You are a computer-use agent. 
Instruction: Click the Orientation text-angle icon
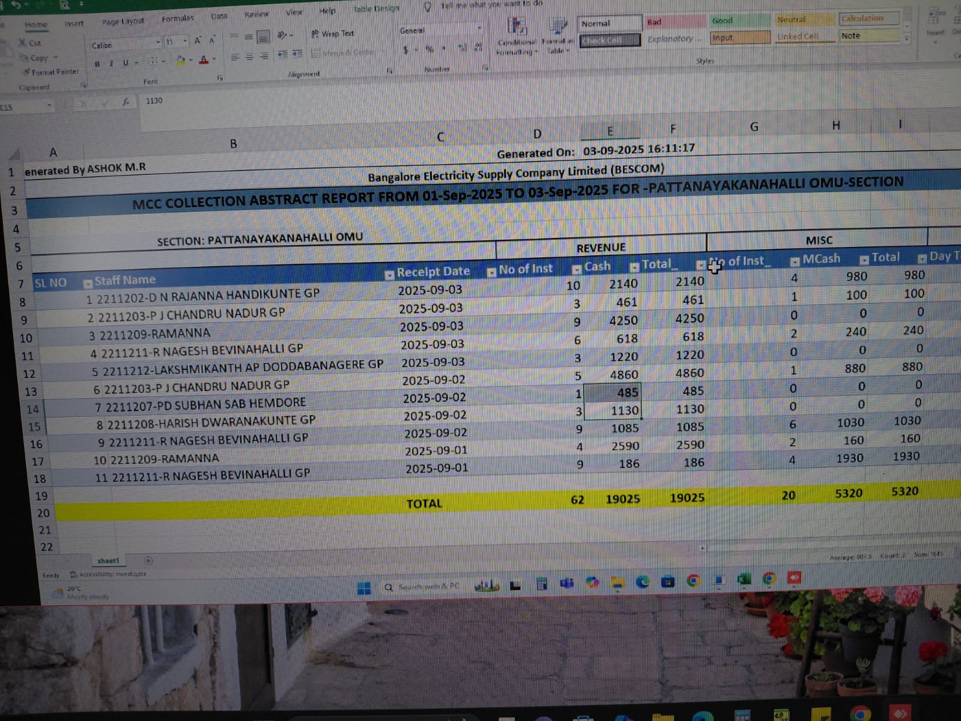(x=281, y=36)
